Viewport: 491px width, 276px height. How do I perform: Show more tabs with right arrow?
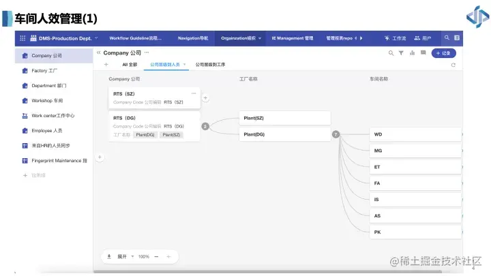[361, 38]
